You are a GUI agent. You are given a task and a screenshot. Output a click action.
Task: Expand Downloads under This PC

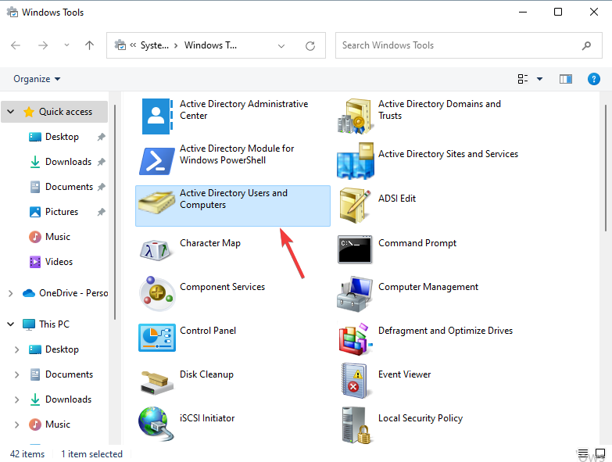(16, 399)
